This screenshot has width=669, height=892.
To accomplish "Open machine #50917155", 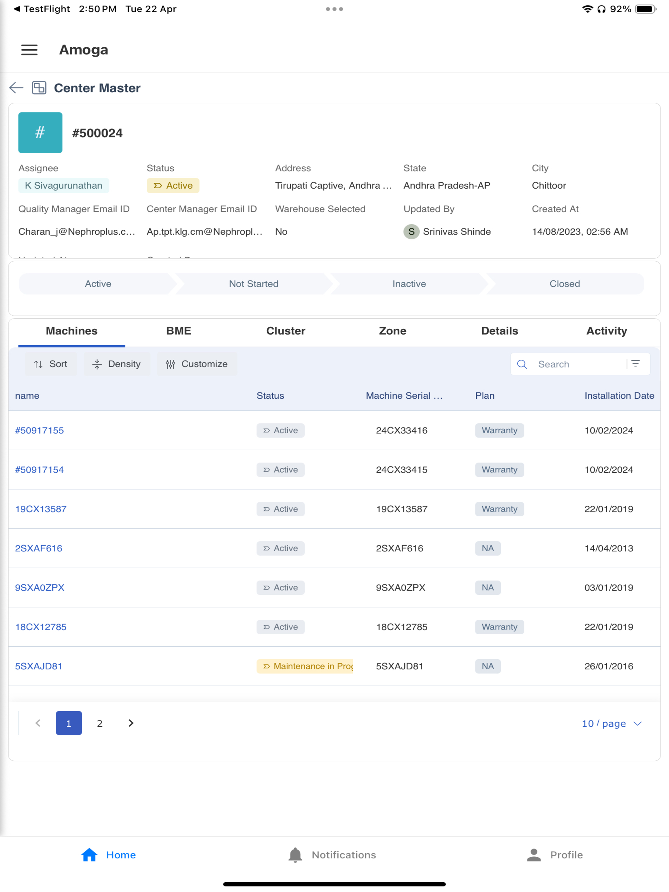I will pos(40,431).
